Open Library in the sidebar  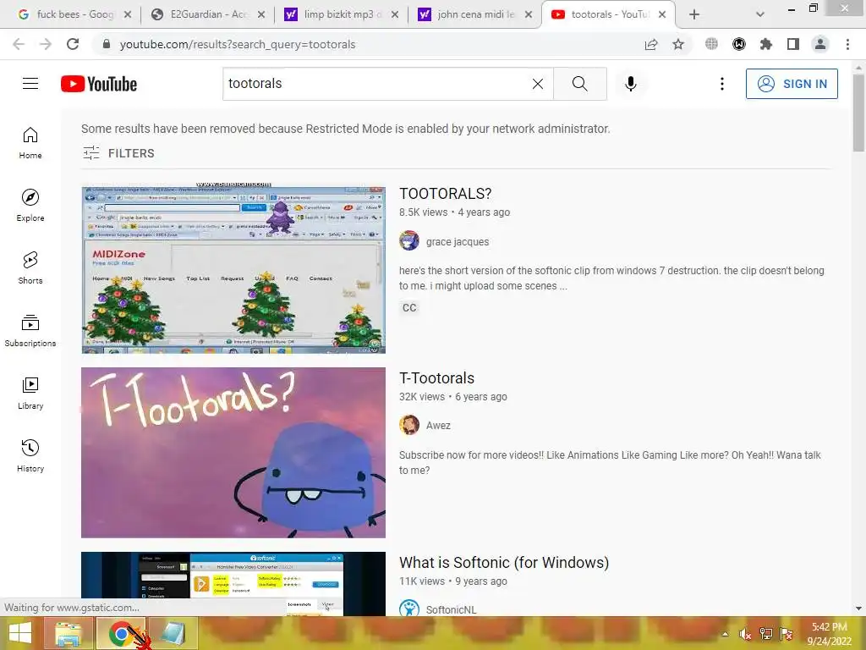tap(30, 393)
